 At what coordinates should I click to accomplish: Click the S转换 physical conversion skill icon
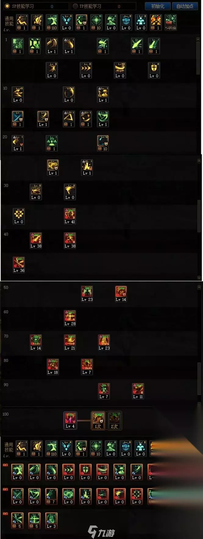[171, 22]
